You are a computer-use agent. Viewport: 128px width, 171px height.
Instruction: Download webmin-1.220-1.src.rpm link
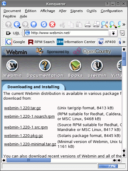26,127
